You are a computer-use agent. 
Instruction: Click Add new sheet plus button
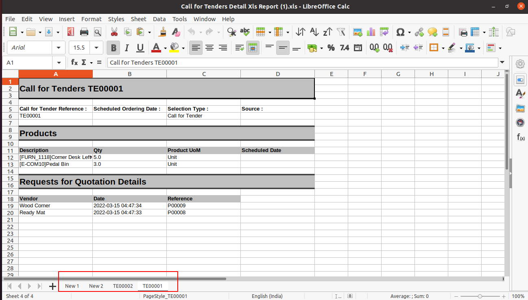[x=52, y=286]
